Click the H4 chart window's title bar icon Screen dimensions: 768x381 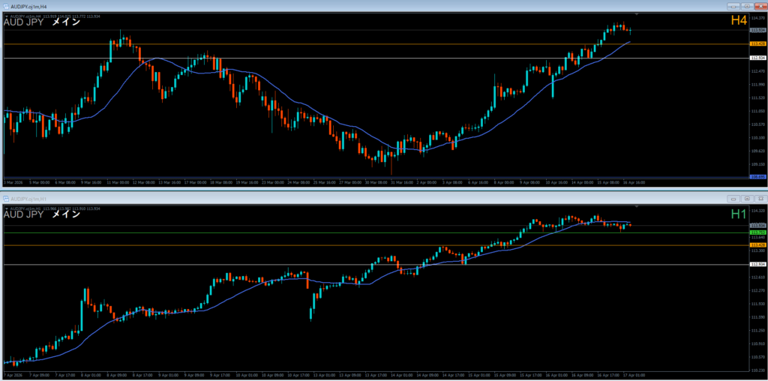[6, 6]
